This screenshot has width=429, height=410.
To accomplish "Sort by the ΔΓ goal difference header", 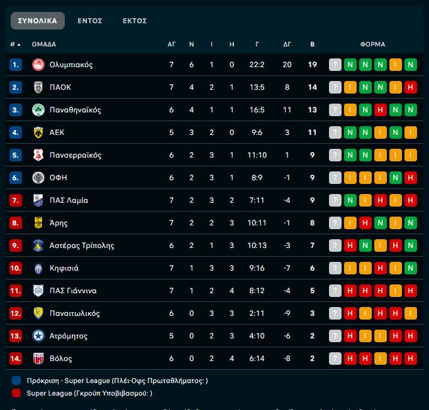I will pyautogui.click(x=287, y=45).
